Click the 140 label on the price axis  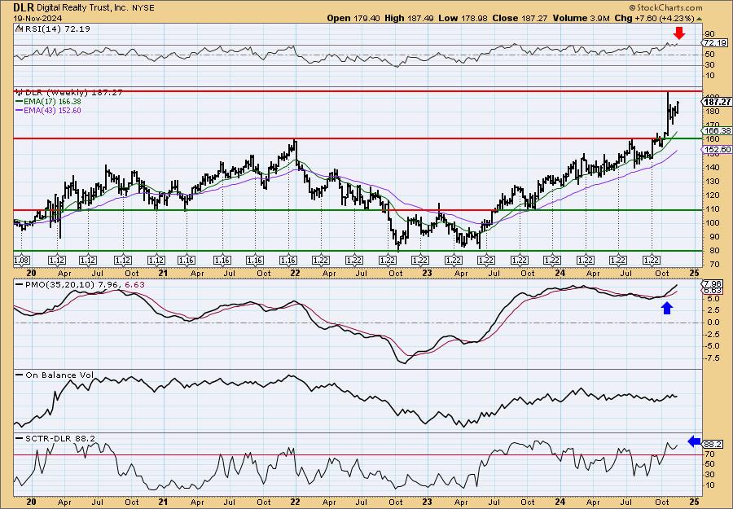tap(713, 167)
